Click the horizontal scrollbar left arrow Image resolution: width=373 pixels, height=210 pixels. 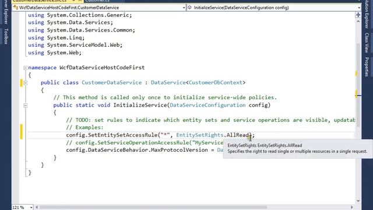pos(37,208)
